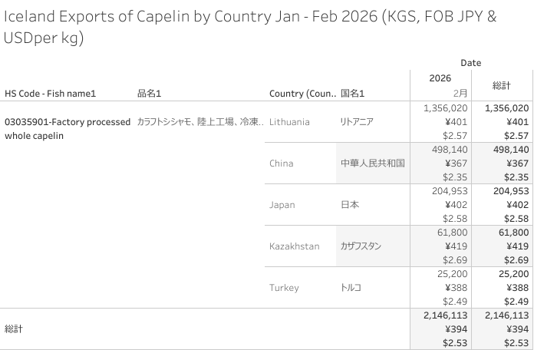The image size is (534, 350).
Task: Click the Lithuania country cell
Action: pyautogui.click(x=290, y=121)
